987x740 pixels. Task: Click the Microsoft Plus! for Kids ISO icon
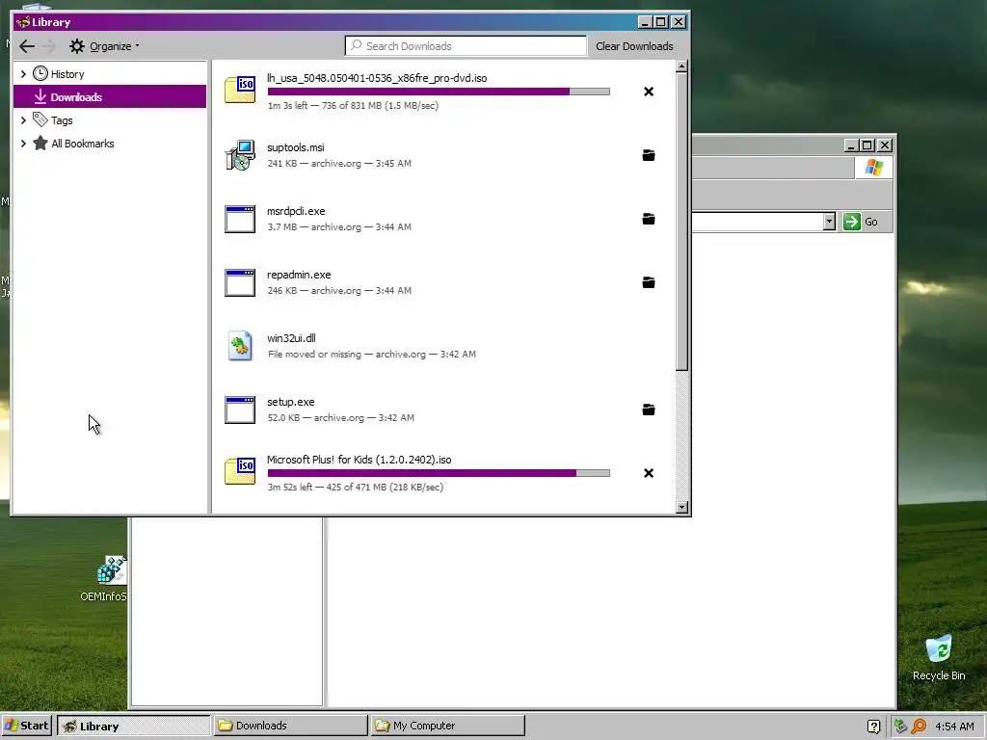240,471
